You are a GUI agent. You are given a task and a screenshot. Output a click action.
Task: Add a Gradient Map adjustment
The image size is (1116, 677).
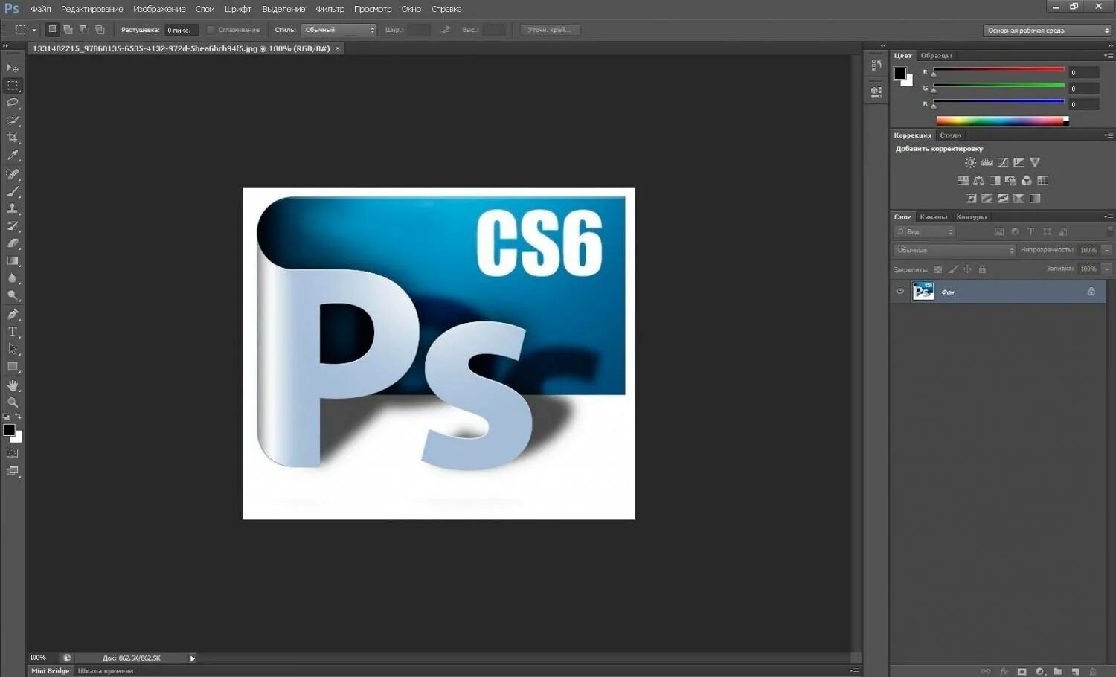pyautogui.click(x=1035, y=199)
